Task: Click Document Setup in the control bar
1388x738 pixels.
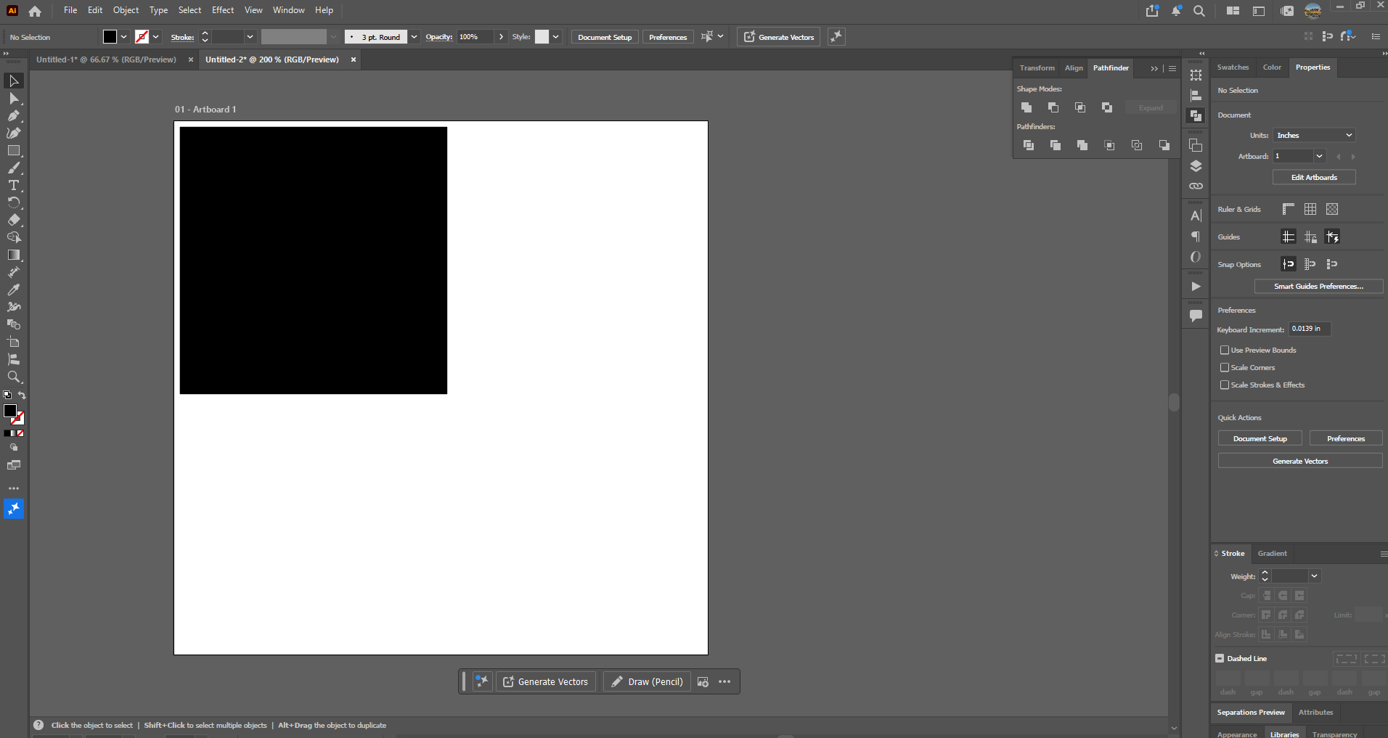Action: pyautogui.click(x=605, y=37)
